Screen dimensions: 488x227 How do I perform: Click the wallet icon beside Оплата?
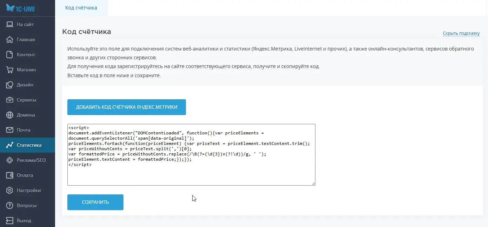[x=10, y=175]
